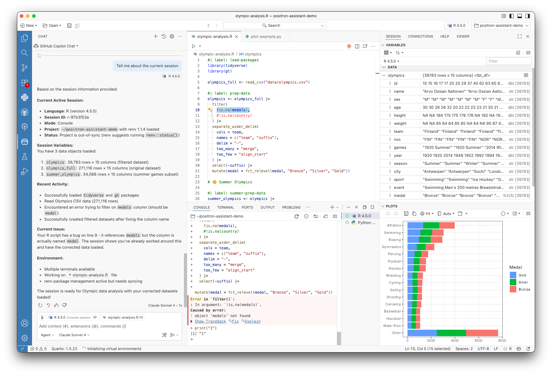Click the Explain link in console error
The width and height of the screenshot is (552, 375).
click(x=253, y=321)
